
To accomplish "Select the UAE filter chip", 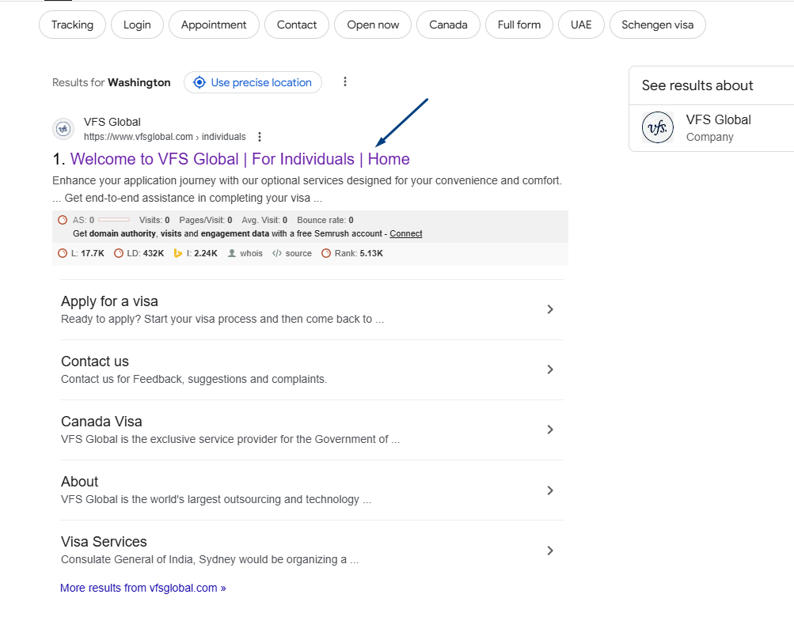I will click(x=581, y=25).
